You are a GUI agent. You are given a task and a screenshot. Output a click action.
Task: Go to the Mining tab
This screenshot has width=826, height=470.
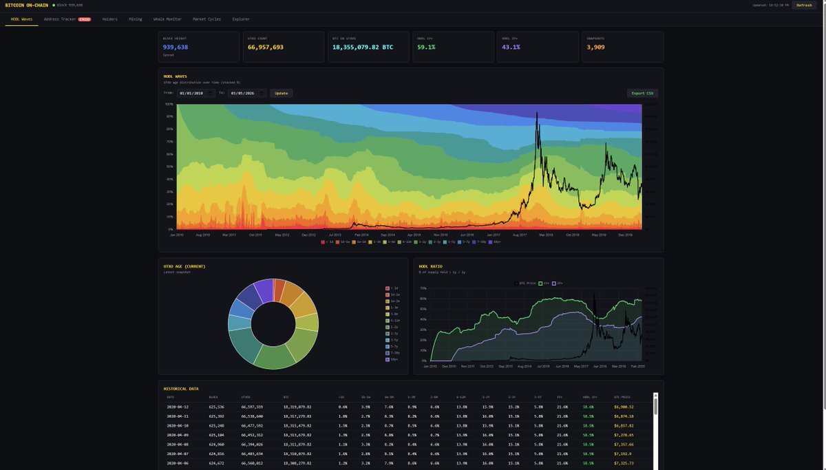(x=135, y=19)
